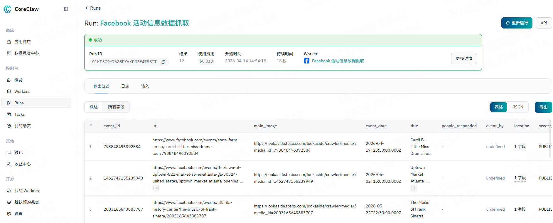This screenshot has width=553, height=223.
Task: Expand truncated title in row 2
Action: (x=414, y=188)
